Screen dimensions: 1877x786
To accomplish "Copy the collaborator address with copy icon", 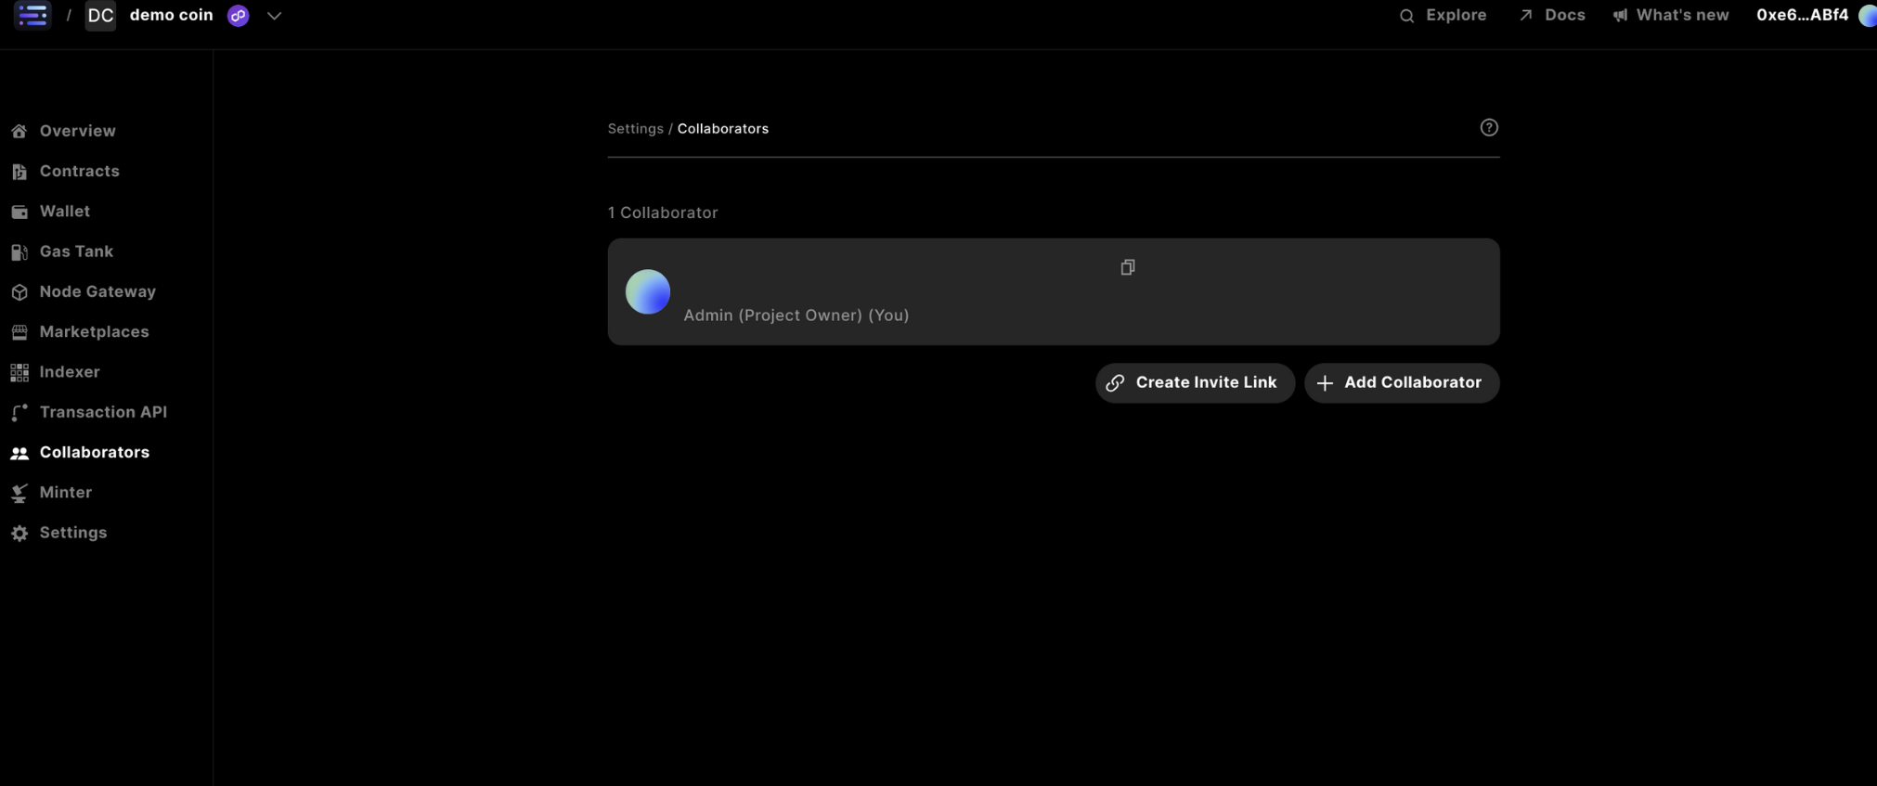I will (1127, 267).
